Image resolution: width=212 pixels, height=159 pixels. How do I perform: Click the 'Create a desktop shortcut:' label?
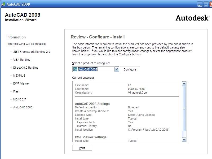[92, 111]
